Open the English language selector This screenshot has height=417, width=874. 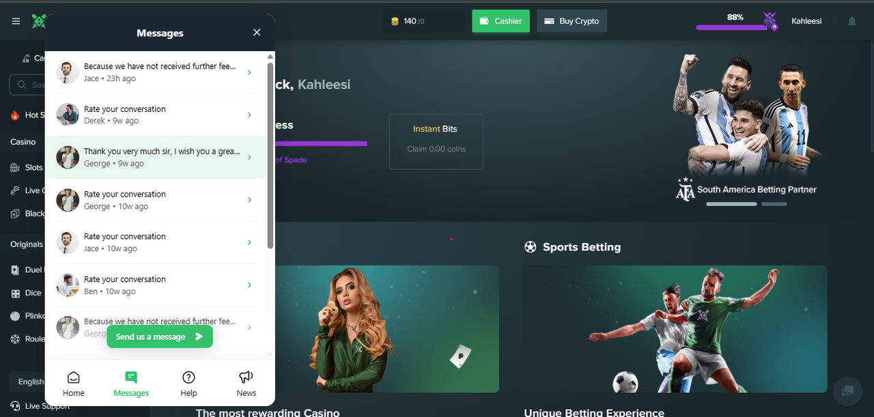click(27, 382)
